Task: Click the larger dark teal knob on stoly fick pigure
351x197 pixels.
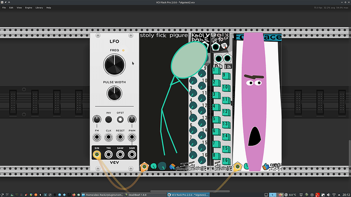Action: pyautogui.click(x=162, y=166)
